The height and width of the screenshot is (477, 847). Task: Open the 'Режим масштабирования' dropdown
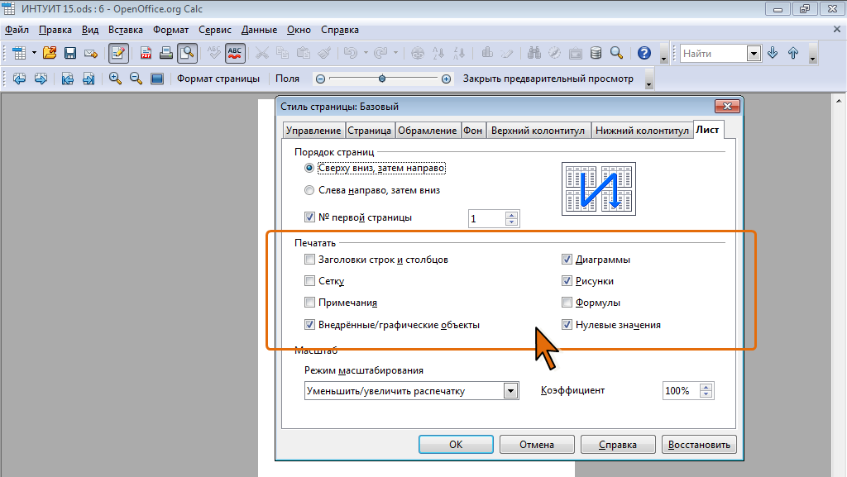[x=510, y=391]
